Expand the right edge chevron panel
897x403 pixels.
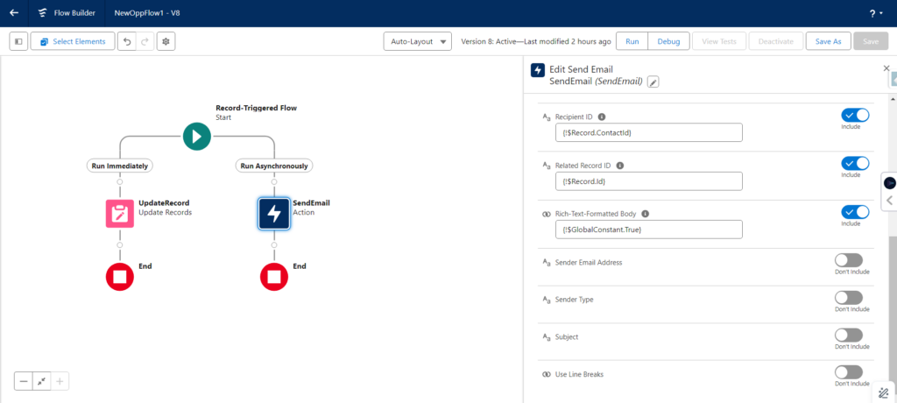point(890,201)
